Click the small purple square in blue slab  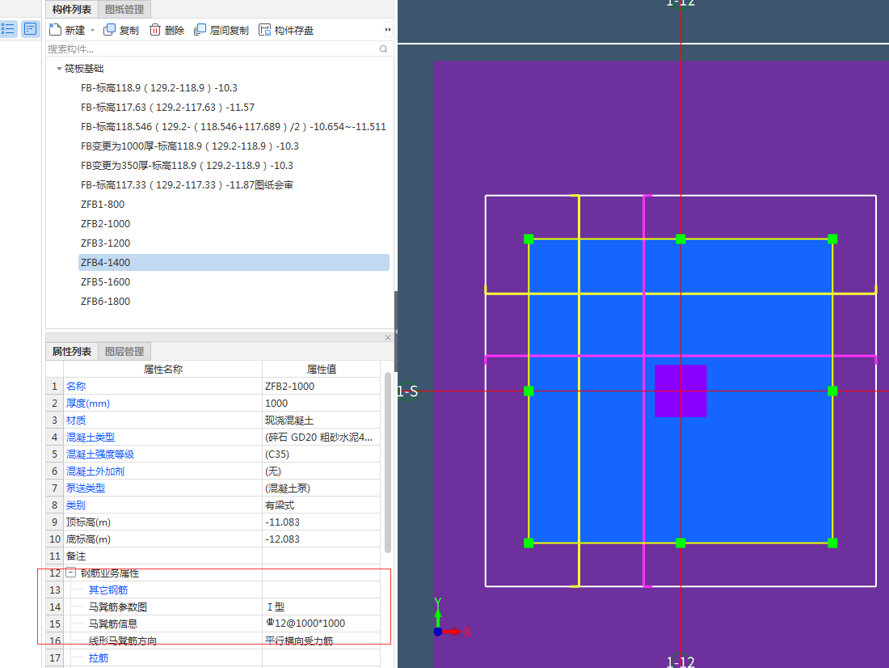(680, 391)
